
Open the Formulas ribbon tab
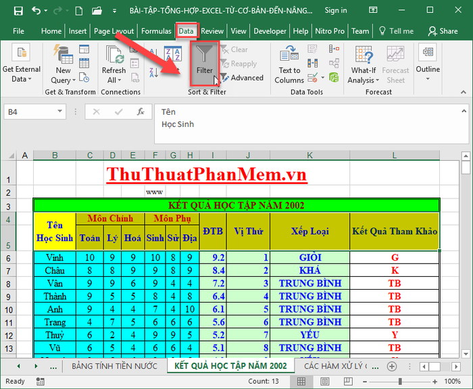[x=156, y=31]
